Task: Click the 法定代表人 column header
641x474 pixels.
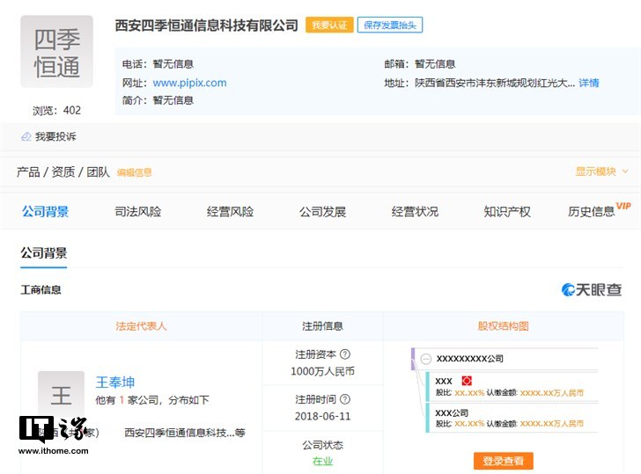Action: tap(141, 325)
